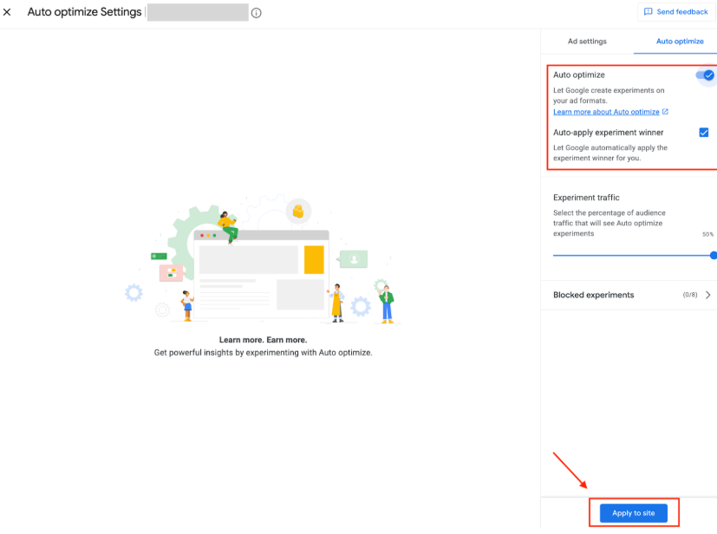Switch to the Ad settings tab
This screenshot has width=717, height=534.
pos(587,41)
